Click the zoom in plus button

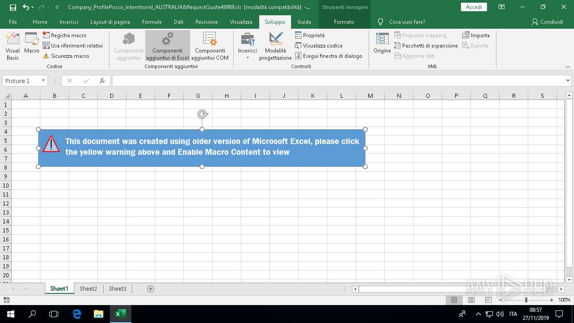(x=552, y=300)
